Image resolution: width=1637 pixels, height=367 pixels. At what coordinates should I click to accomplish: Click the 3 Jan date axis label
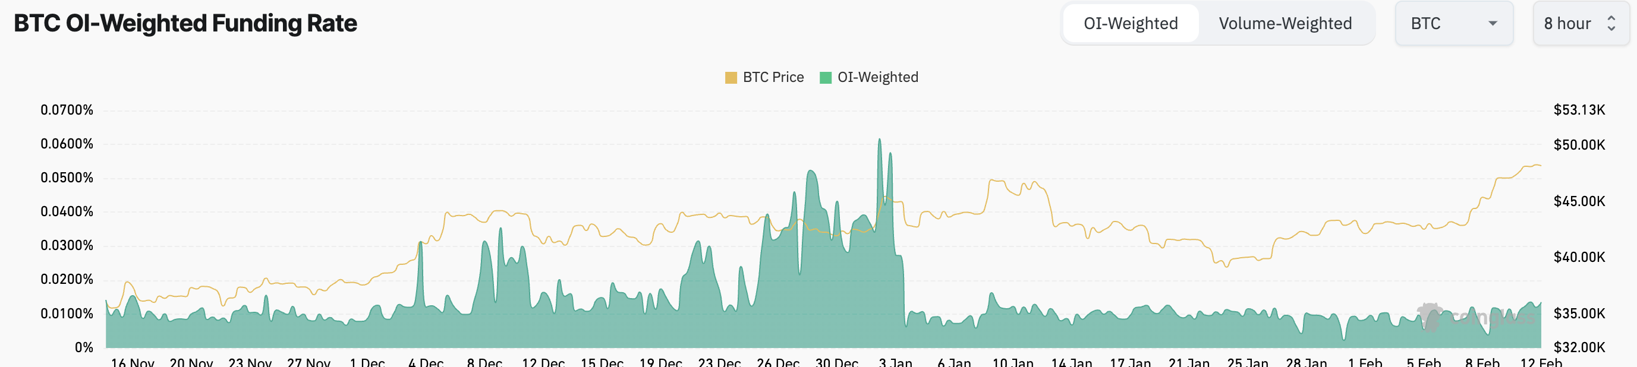coord(895,362)
